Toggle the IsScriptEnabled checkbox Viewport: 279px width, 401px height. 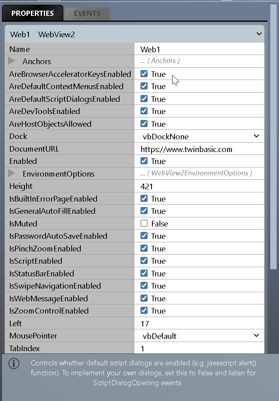[144, 260]
